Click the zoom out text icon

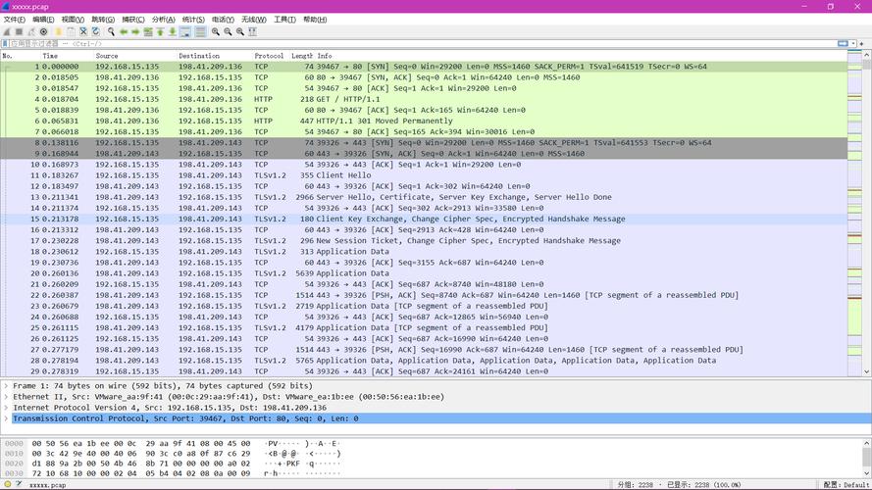(228, 32)
